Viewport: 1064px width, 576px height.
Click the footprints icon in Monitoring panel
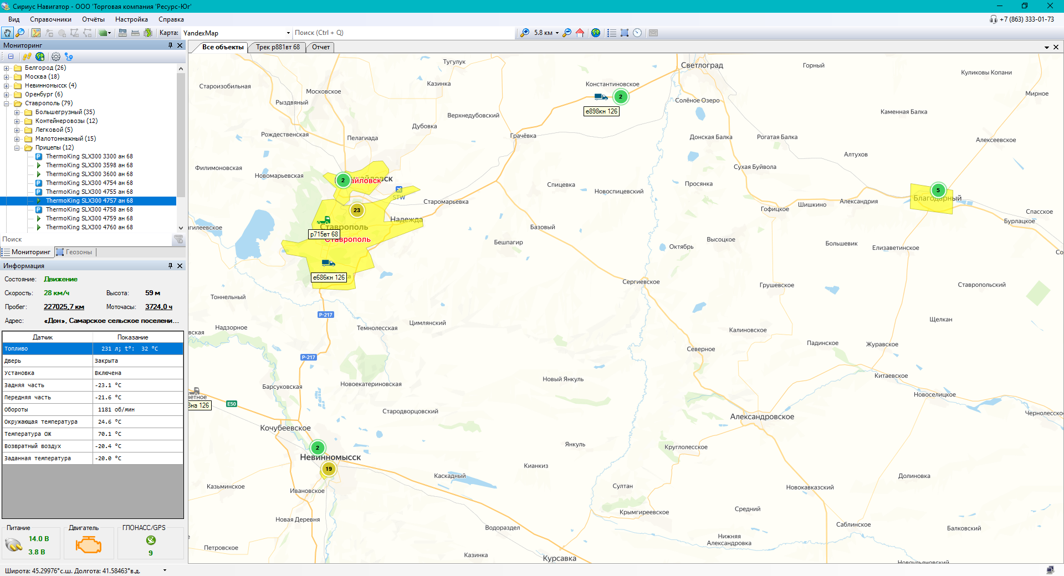point(26,56)
